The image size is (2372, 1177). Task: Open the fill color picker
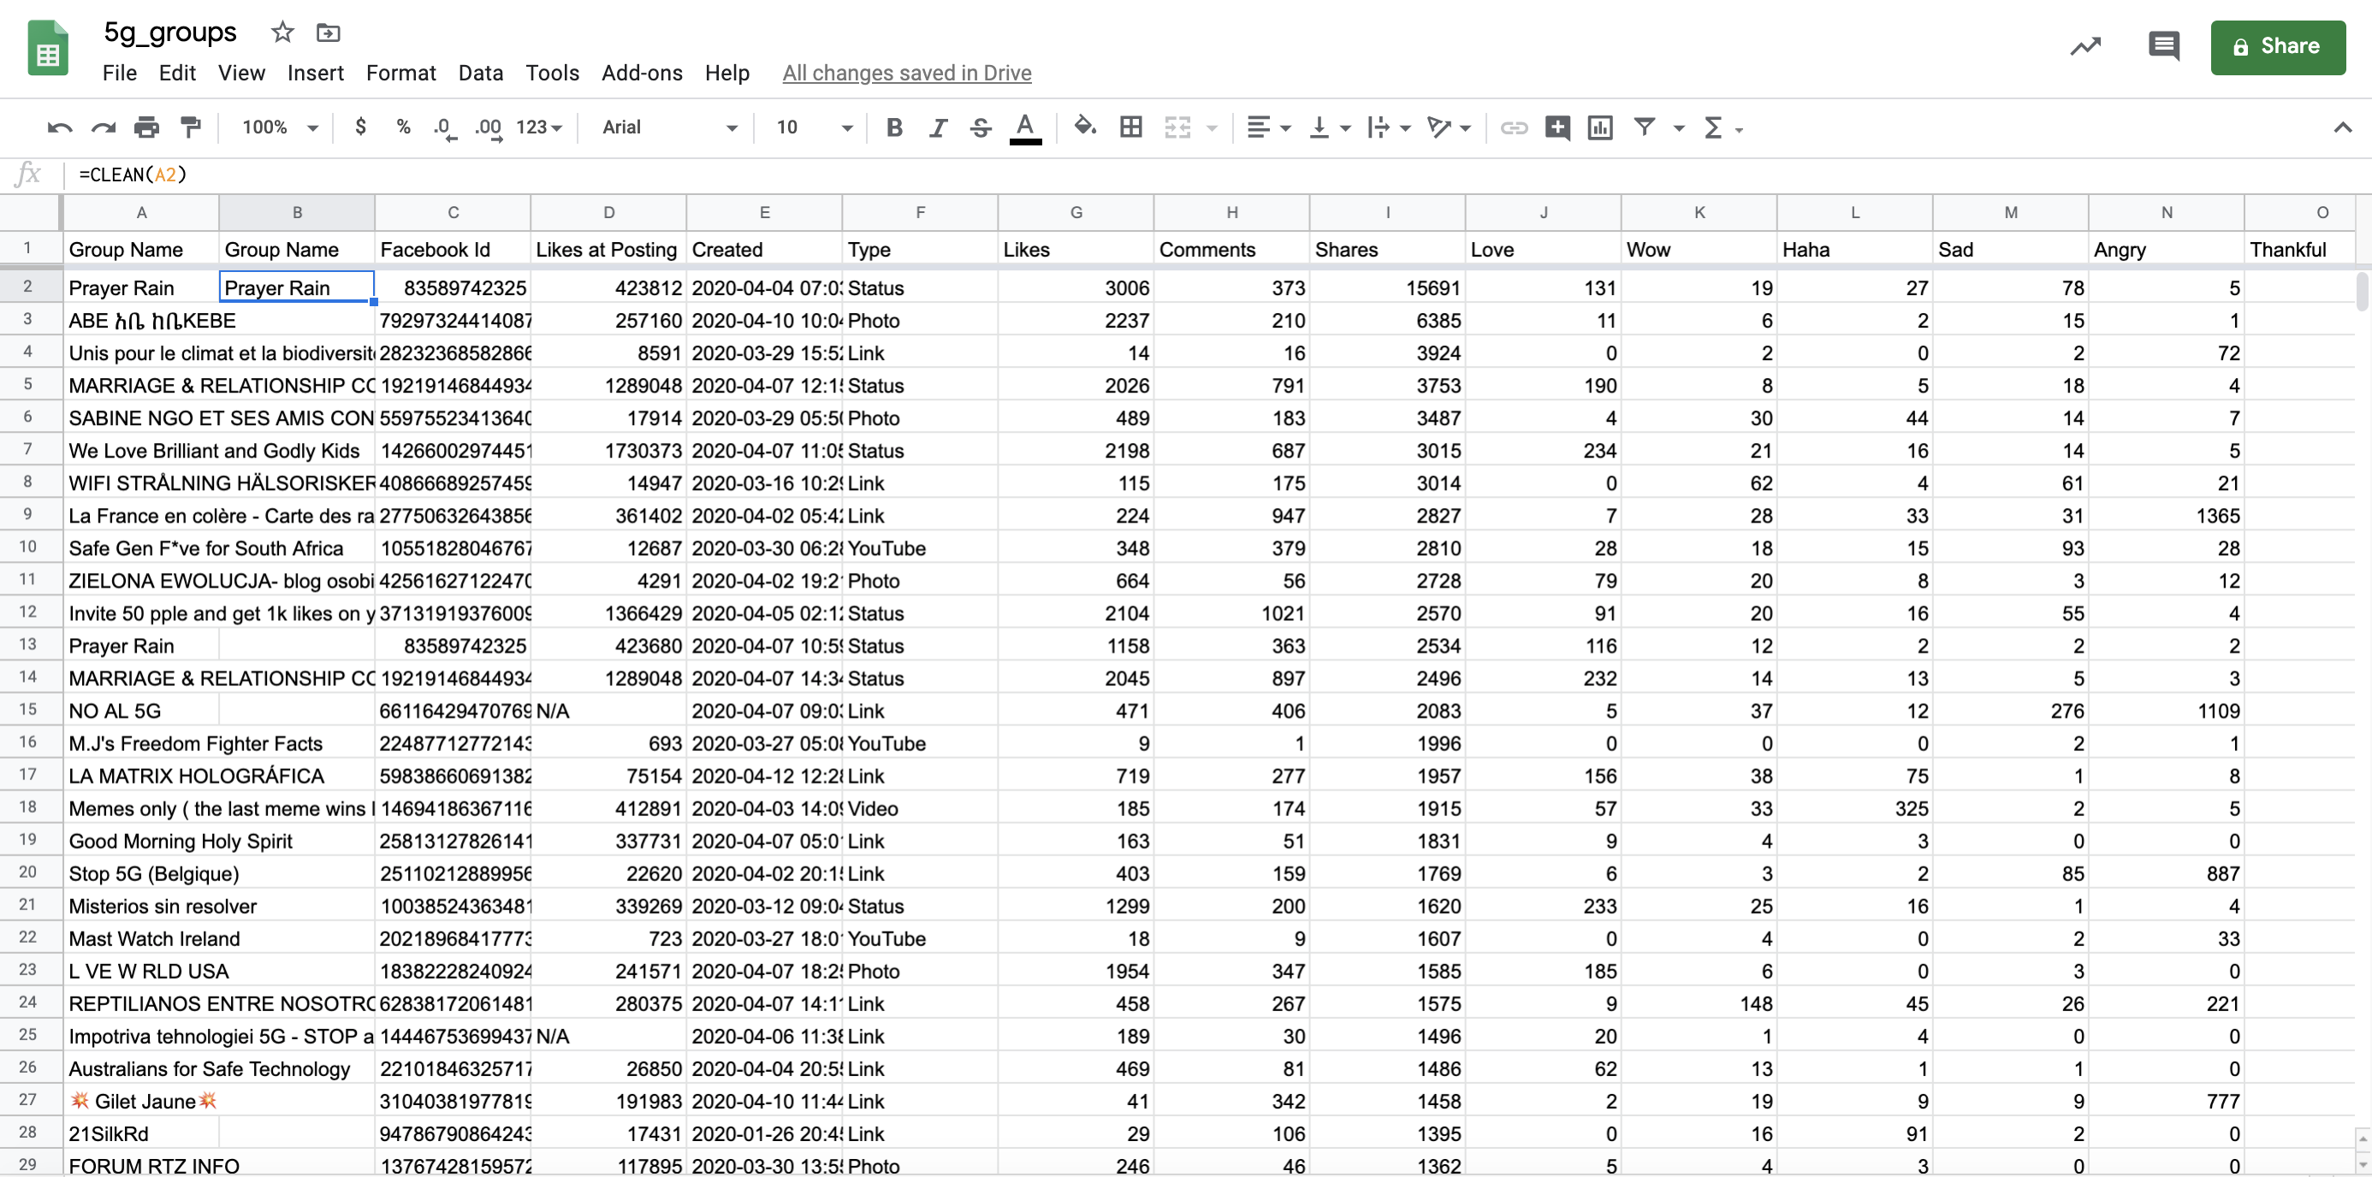(x=1085, y=128)
